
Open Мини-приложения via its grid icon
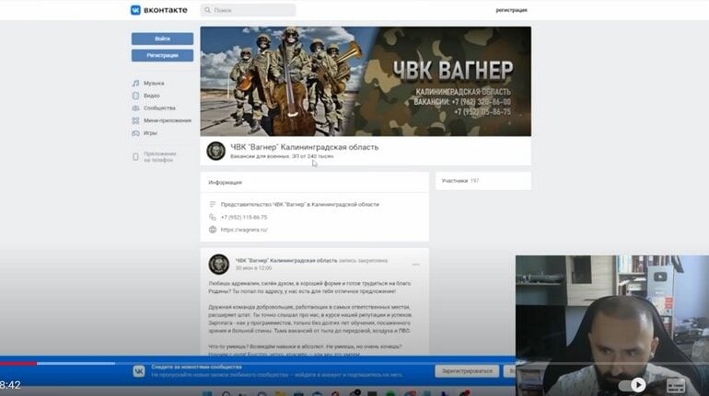(135, 120)
